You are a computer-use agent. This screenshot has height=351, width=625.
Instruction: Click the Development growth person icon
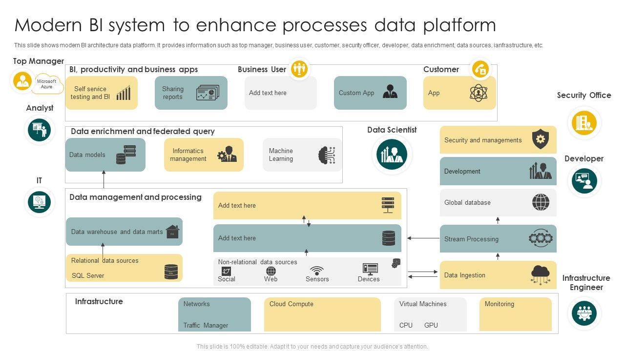541,171
